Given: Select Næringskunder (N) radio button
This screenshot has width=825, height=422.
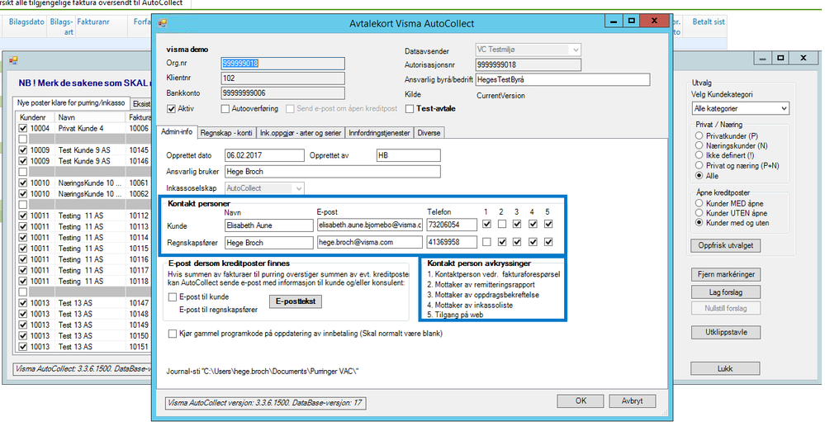Looking at the screenshot, I should 699,145.
